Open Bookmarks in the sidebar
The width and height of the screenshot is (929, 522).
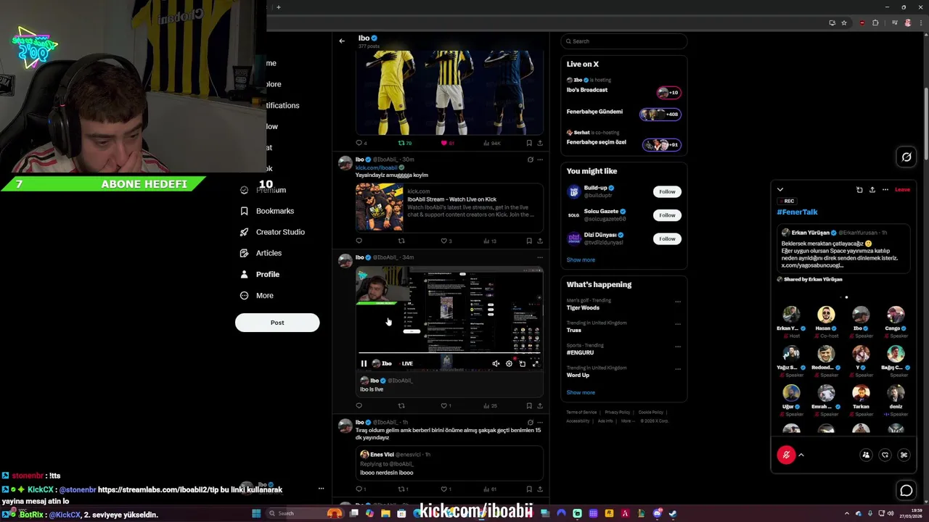pos(266,211)
